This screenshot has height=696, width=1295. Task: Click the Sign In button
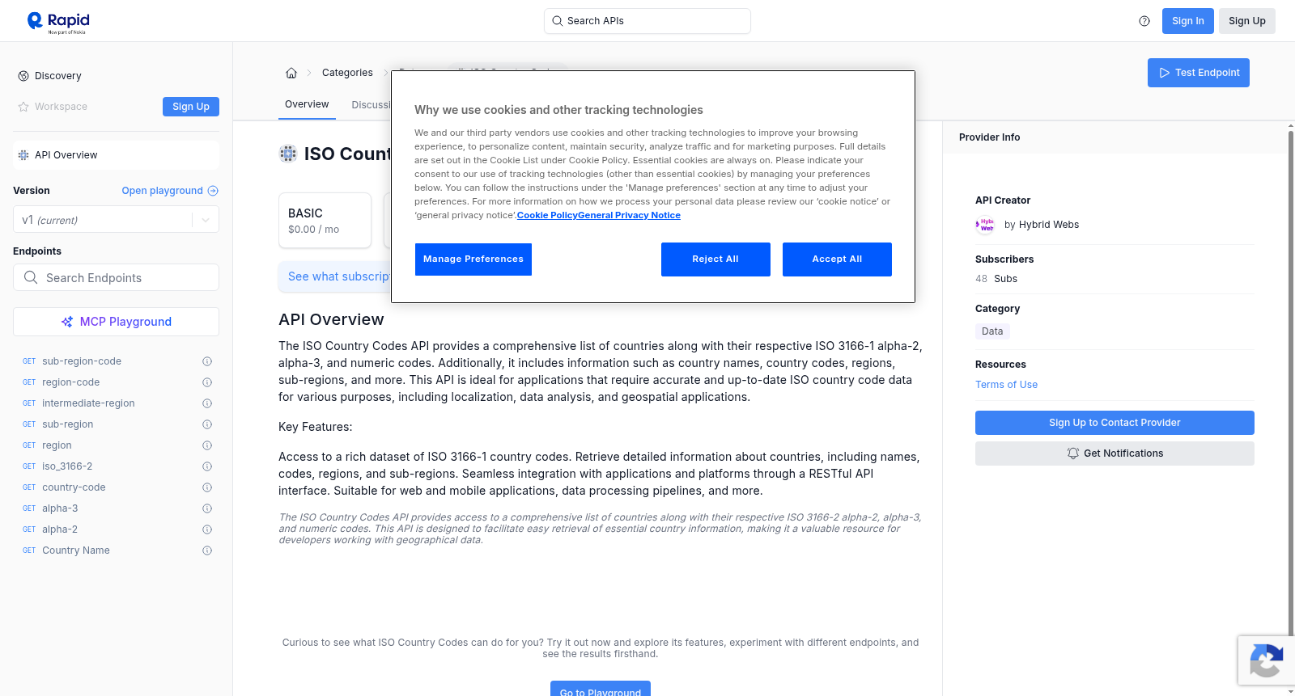pyautogui.click(x=1188, y=21)
